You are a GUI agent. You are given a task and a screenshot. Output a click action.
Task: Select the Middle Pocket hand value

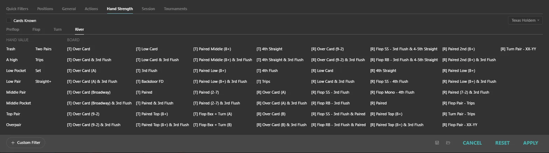click(19, 103)
